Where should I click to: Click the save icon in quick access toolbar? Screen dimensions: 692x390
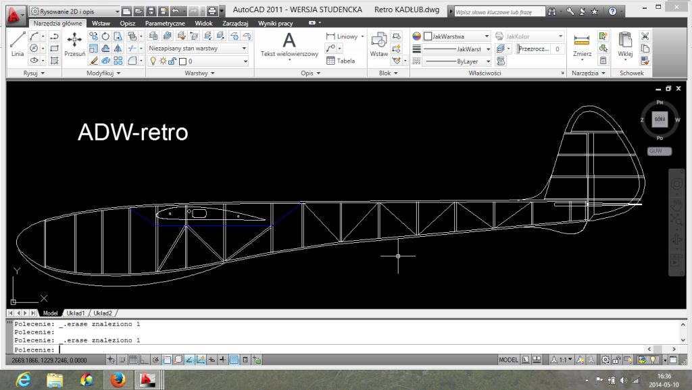(151, 11)
